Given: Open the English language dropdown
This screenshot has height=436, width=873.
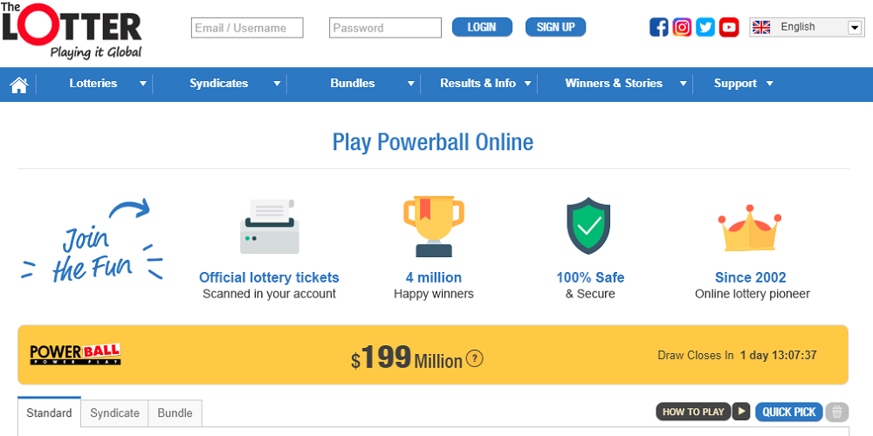Looking at the screenshot, I should [x=807, y=28].
